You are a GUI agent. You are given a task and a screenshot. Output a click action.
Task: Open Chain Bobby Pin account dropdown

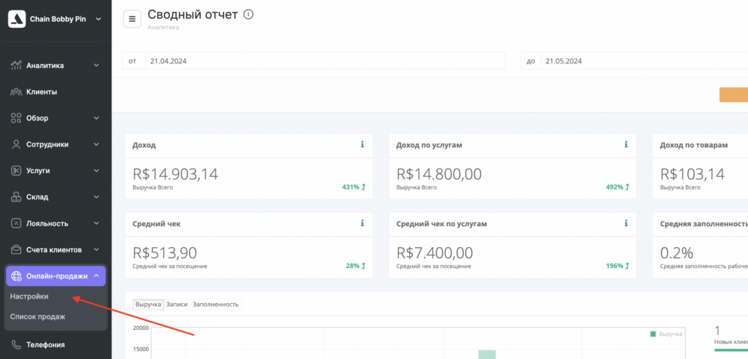point(55,19)
